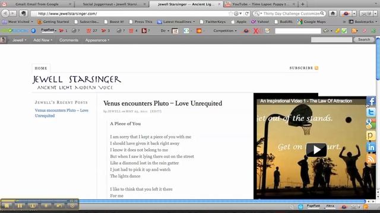The height and width of the screenshot is (213, 380).
Task: Click the Jewell Starsinger site logo
Action: tap(77, 83)
